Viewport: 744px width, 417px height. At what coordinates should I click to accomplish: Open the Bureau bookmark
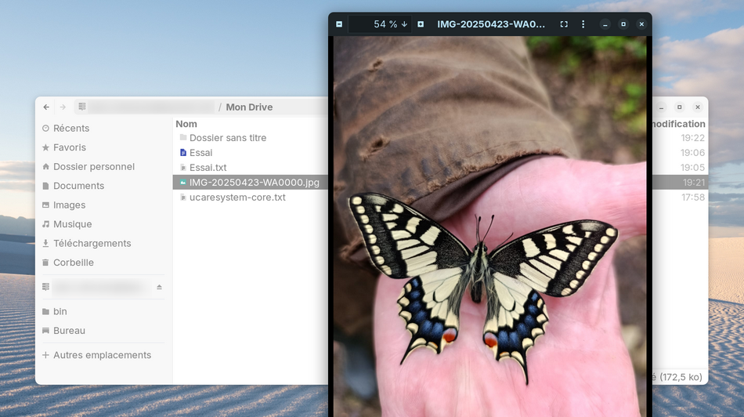point(69,331)
